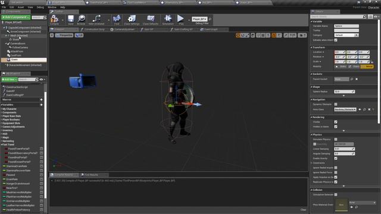Open the Category Default dropdown

pyautogui.click(x=346, y=35)
